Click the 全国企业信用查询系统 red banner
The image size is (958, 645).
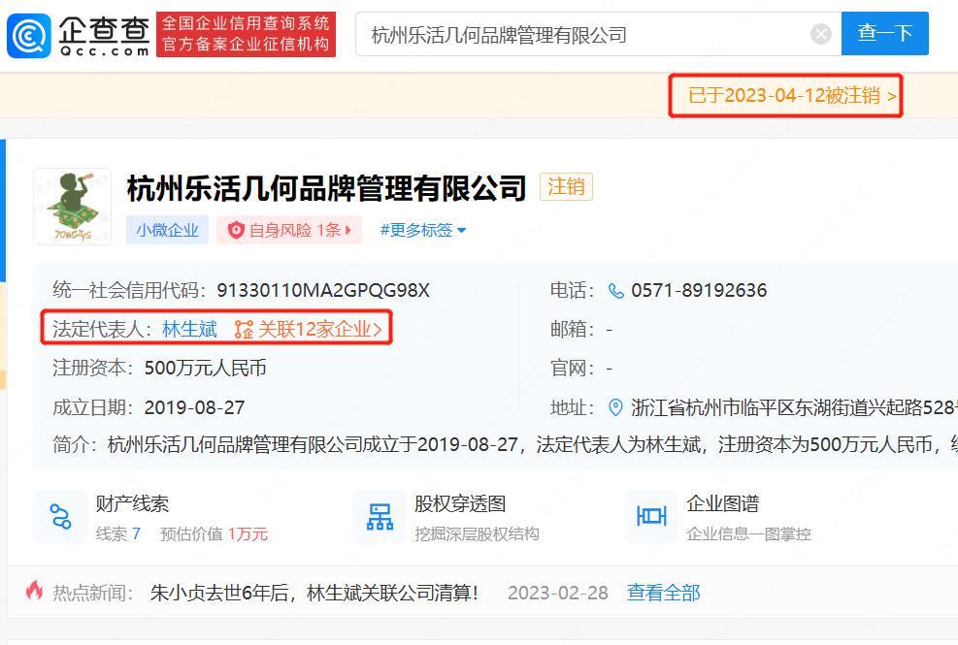click(247, 34)
